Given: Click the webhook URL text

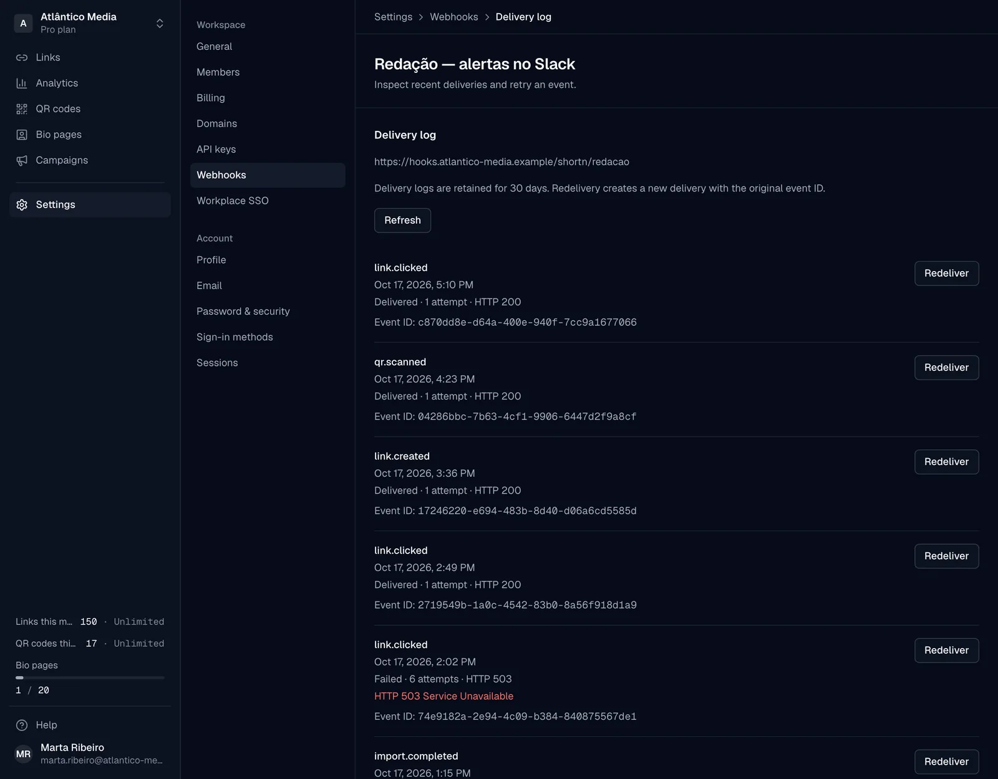Looking at the screenshot, I should 501,162.
